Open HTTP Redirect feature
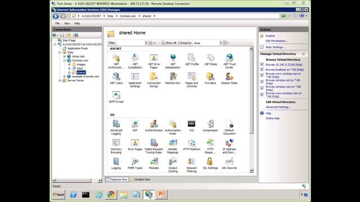The image size is (360, 202). (191, 145)
